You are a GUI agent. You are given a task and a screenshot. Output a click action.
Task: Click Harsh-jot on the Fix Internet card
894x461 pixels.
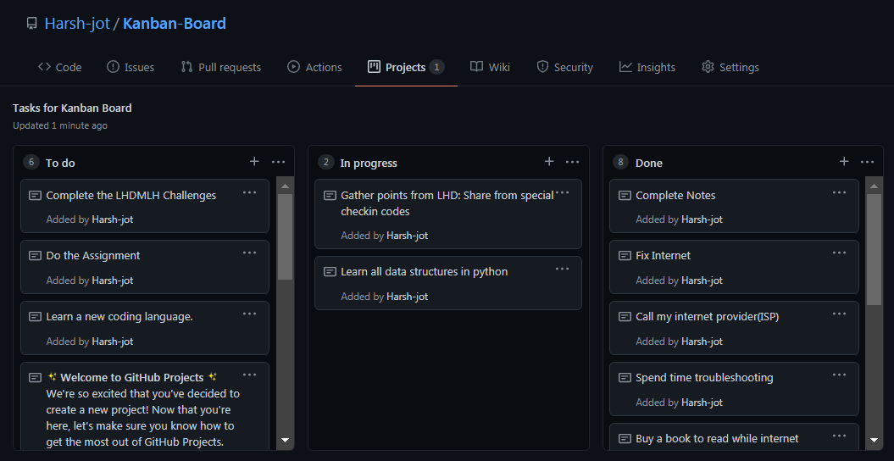(702, 280)
